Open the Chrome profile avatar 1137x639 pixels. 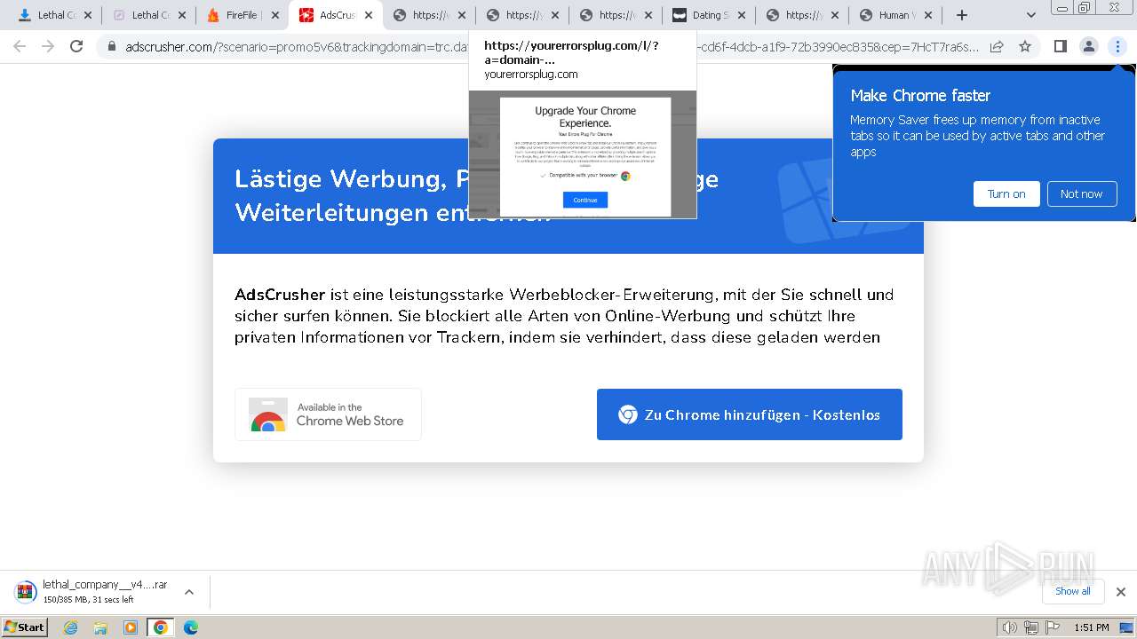pyautogui.click(x=1088, y=46)
